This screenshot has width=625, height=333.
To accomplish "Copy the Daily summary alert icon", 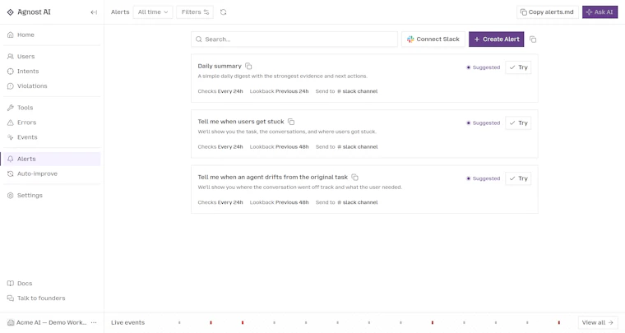I will click(248, 66).
